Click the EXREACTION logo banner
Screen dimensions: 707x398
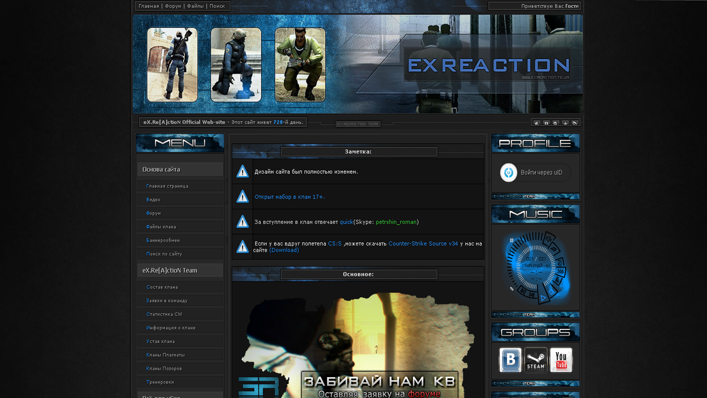coord(488,65)
